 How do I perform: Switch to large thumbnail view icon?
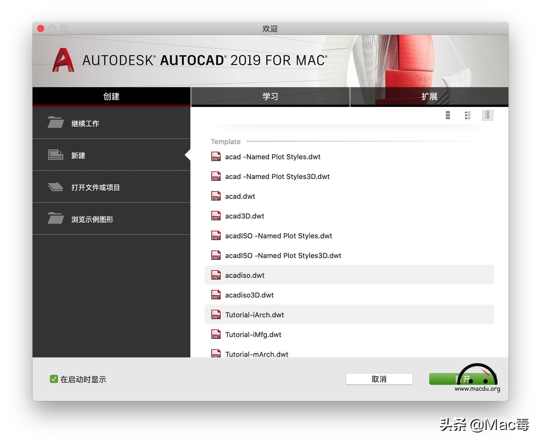tap(448, 115)
